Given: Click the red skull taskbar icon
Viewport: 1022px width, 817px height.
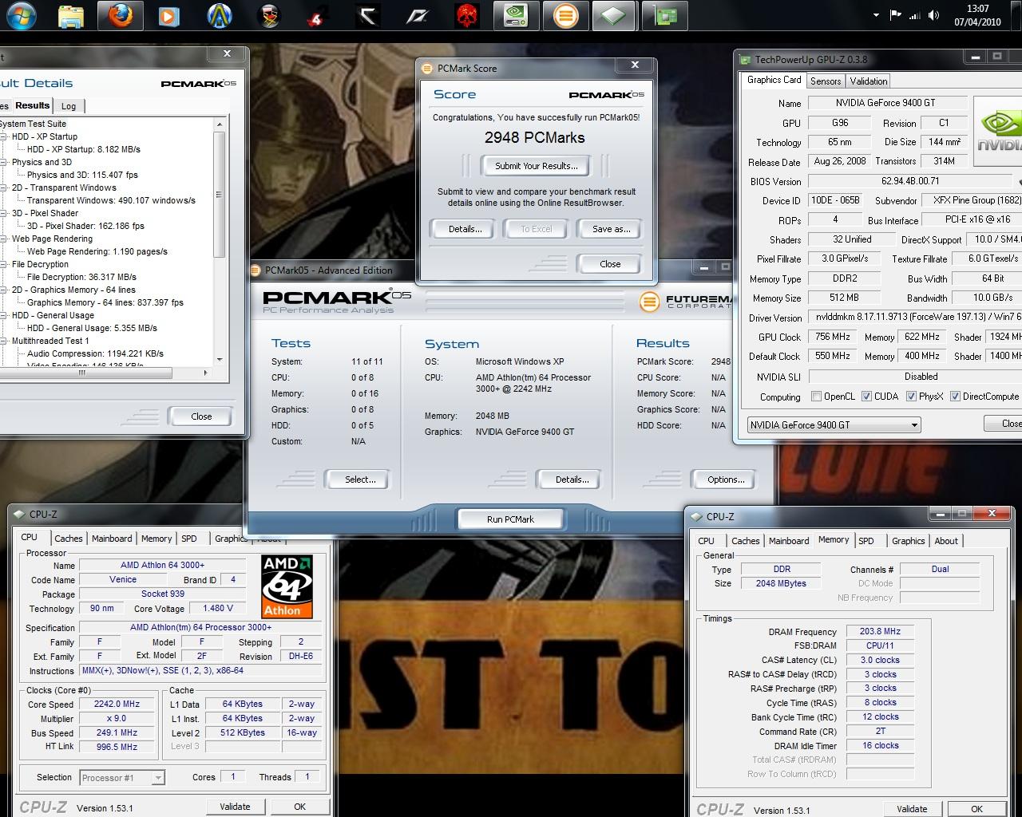Looking at the screenshot, I should pyautogui.click(x=466, y=15).
